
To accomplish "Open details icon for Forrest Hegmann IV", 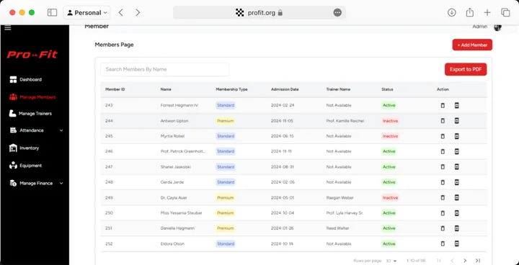I will pos(457,106).
